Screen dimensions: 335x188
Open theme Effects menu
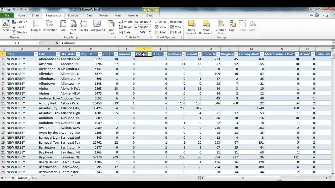(x=20, y=32)
